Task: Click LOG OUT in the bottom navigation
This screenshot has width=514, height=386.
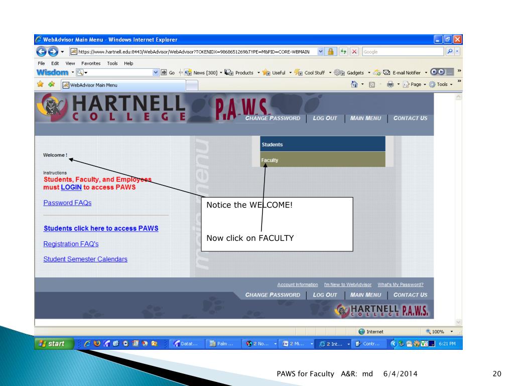Action: tap(325, 295)
